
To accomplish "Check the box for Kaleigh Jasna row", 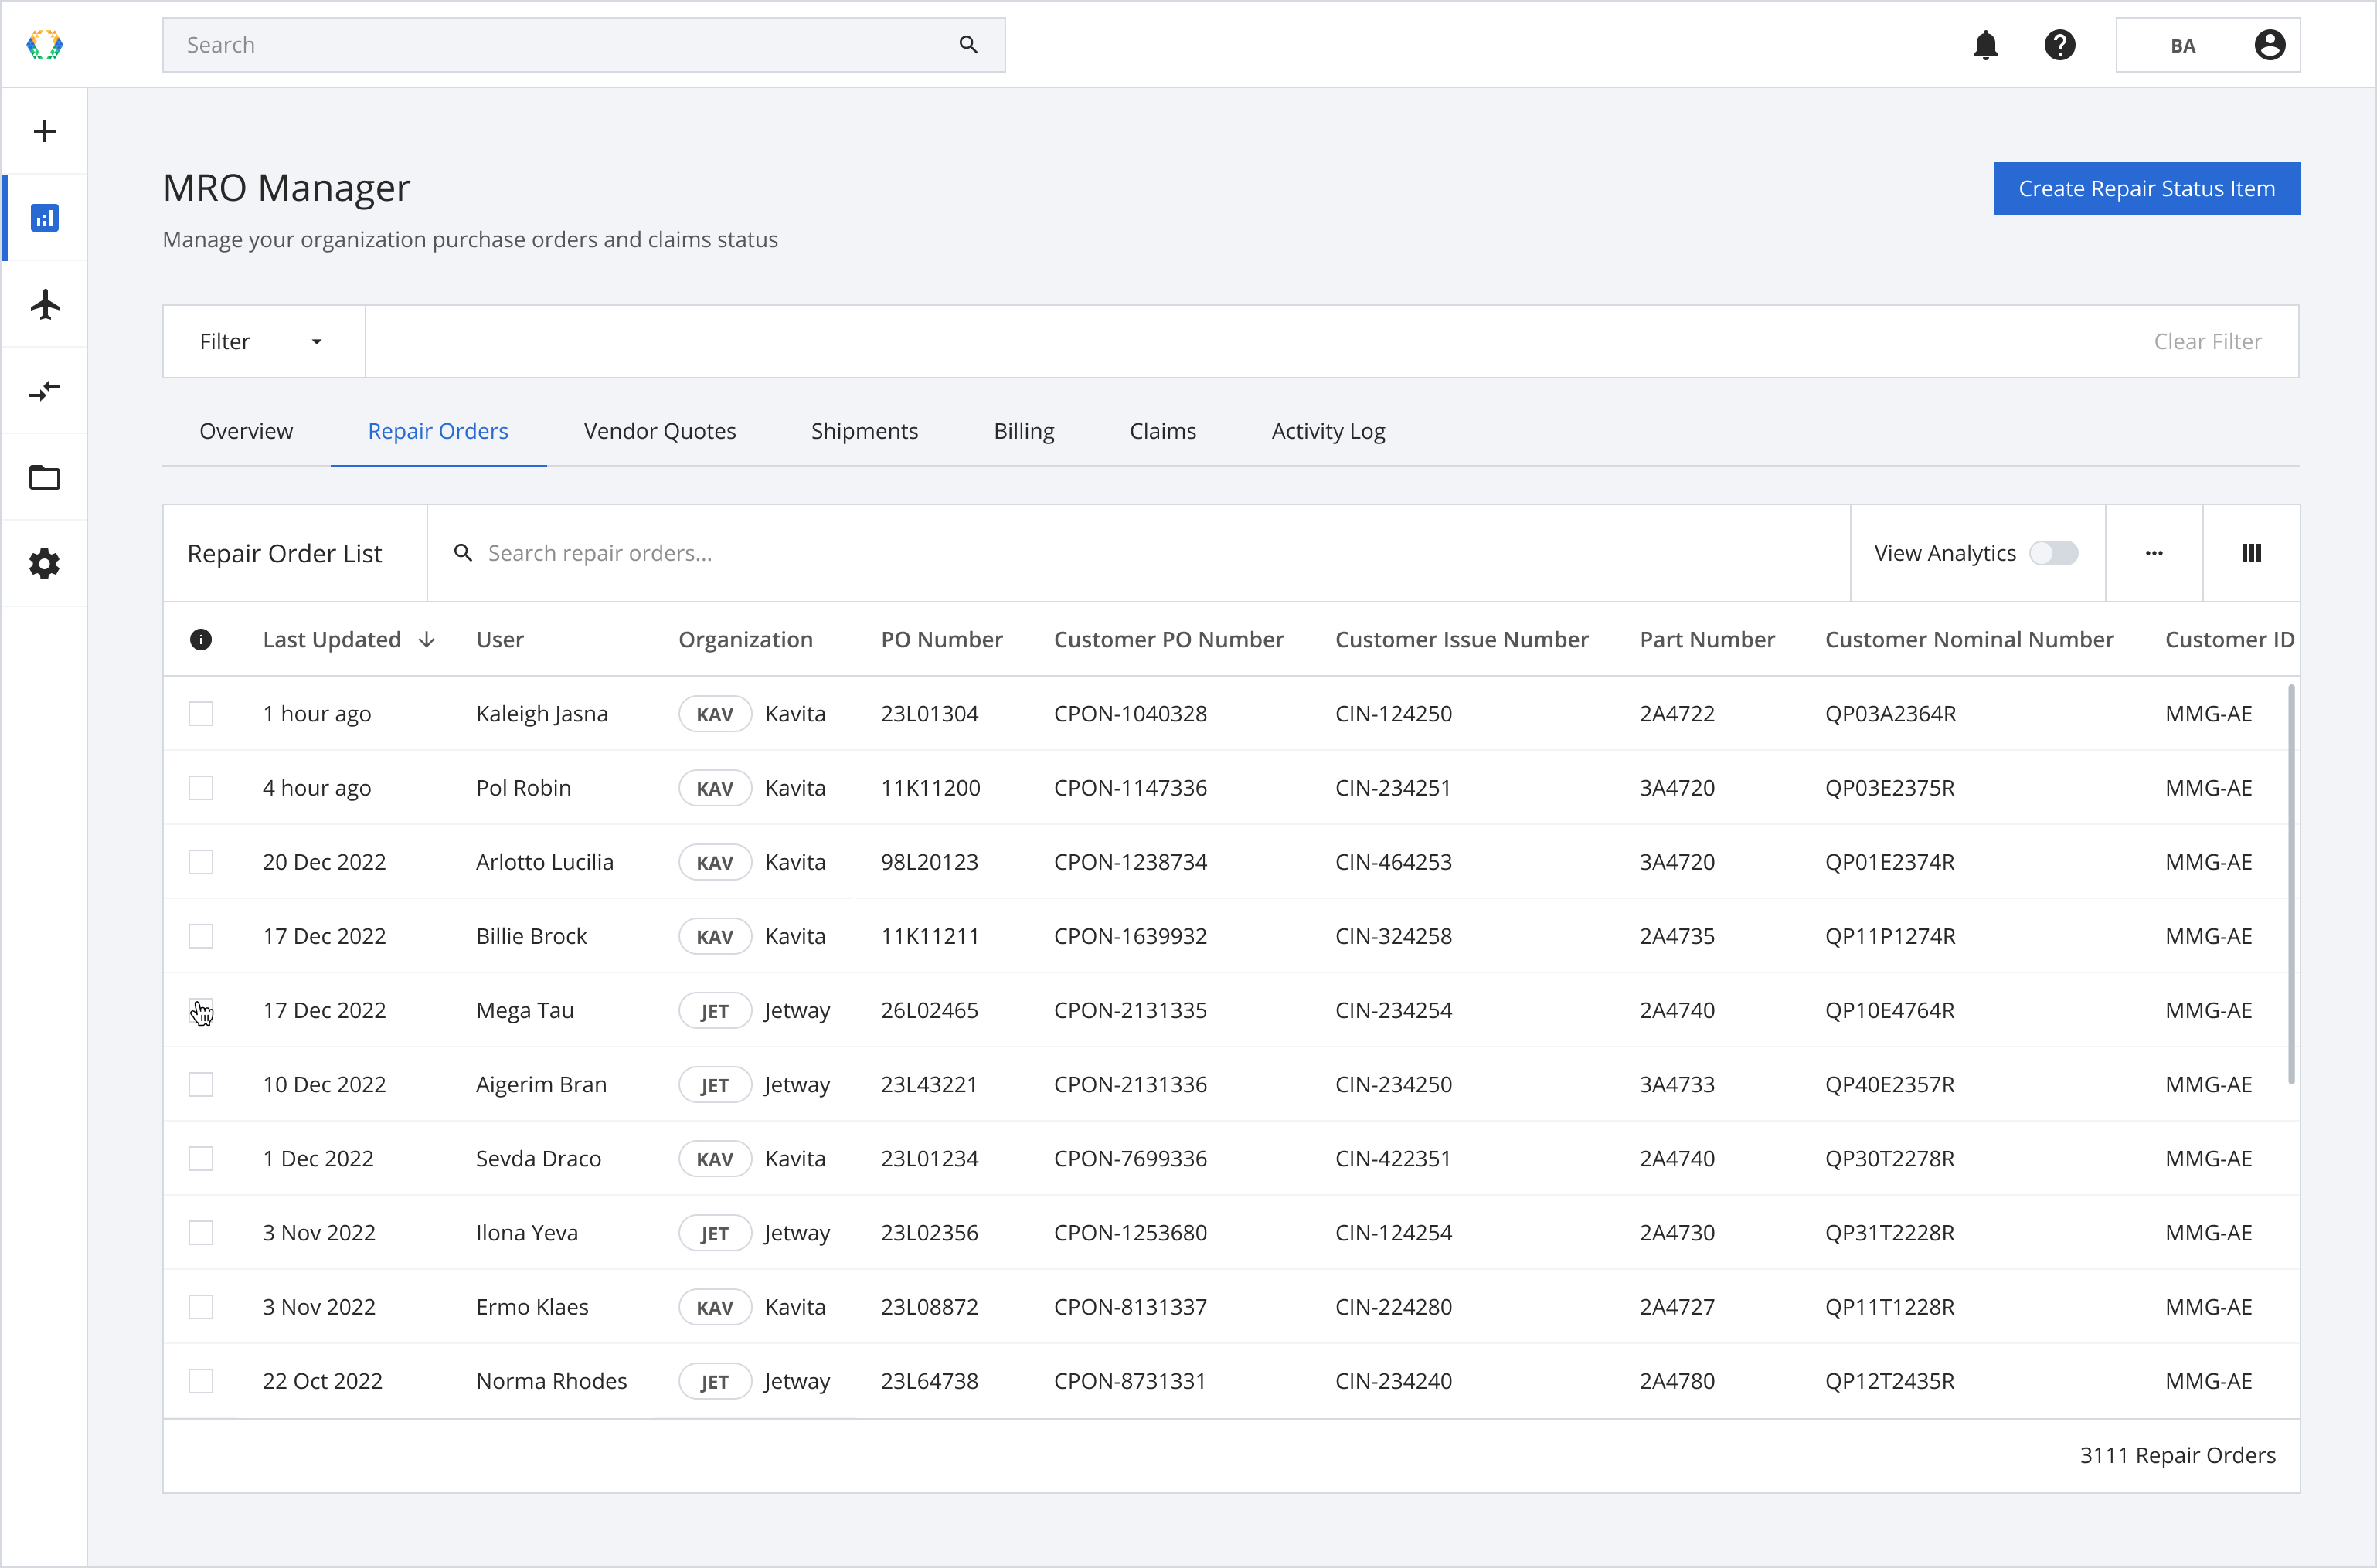I will click(x=200, y=714).
